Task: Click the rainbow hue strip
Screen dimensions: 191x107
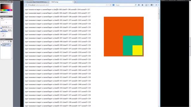Action: pyautogui.click(x=6, y=10)
